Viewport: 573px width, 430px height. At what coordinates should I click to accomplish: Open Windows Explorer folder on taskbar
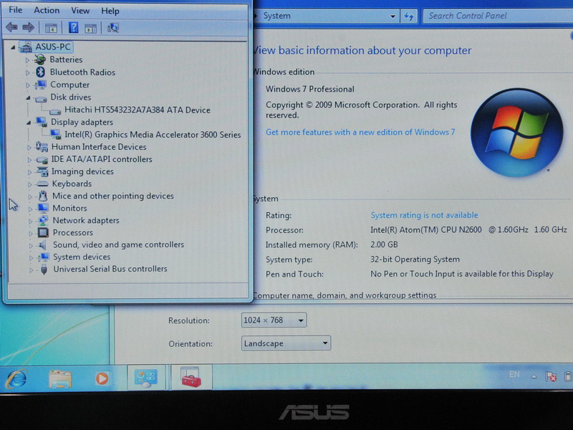[x=60, y=378]
